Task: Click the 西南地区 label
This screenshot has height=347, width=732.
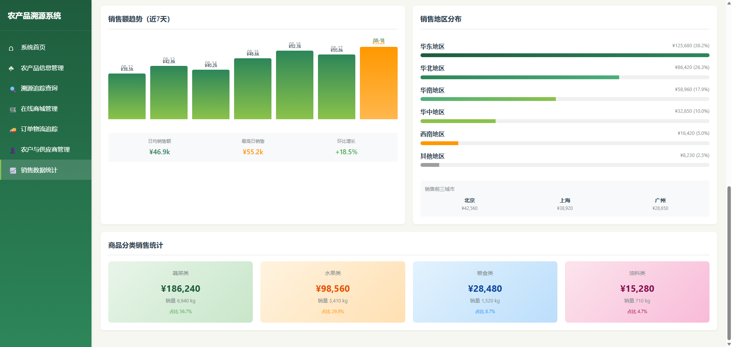Action: [x=432, y=134]
